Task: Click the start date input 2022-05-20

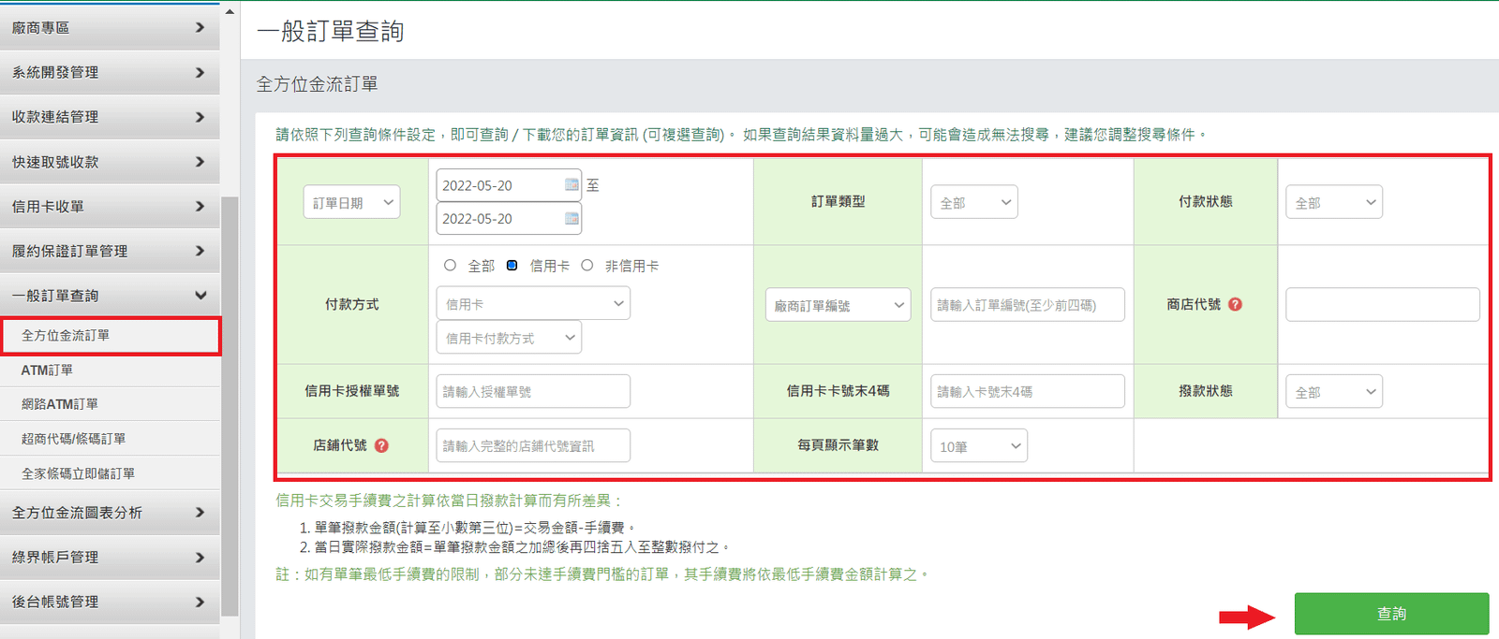Action: 509,185
